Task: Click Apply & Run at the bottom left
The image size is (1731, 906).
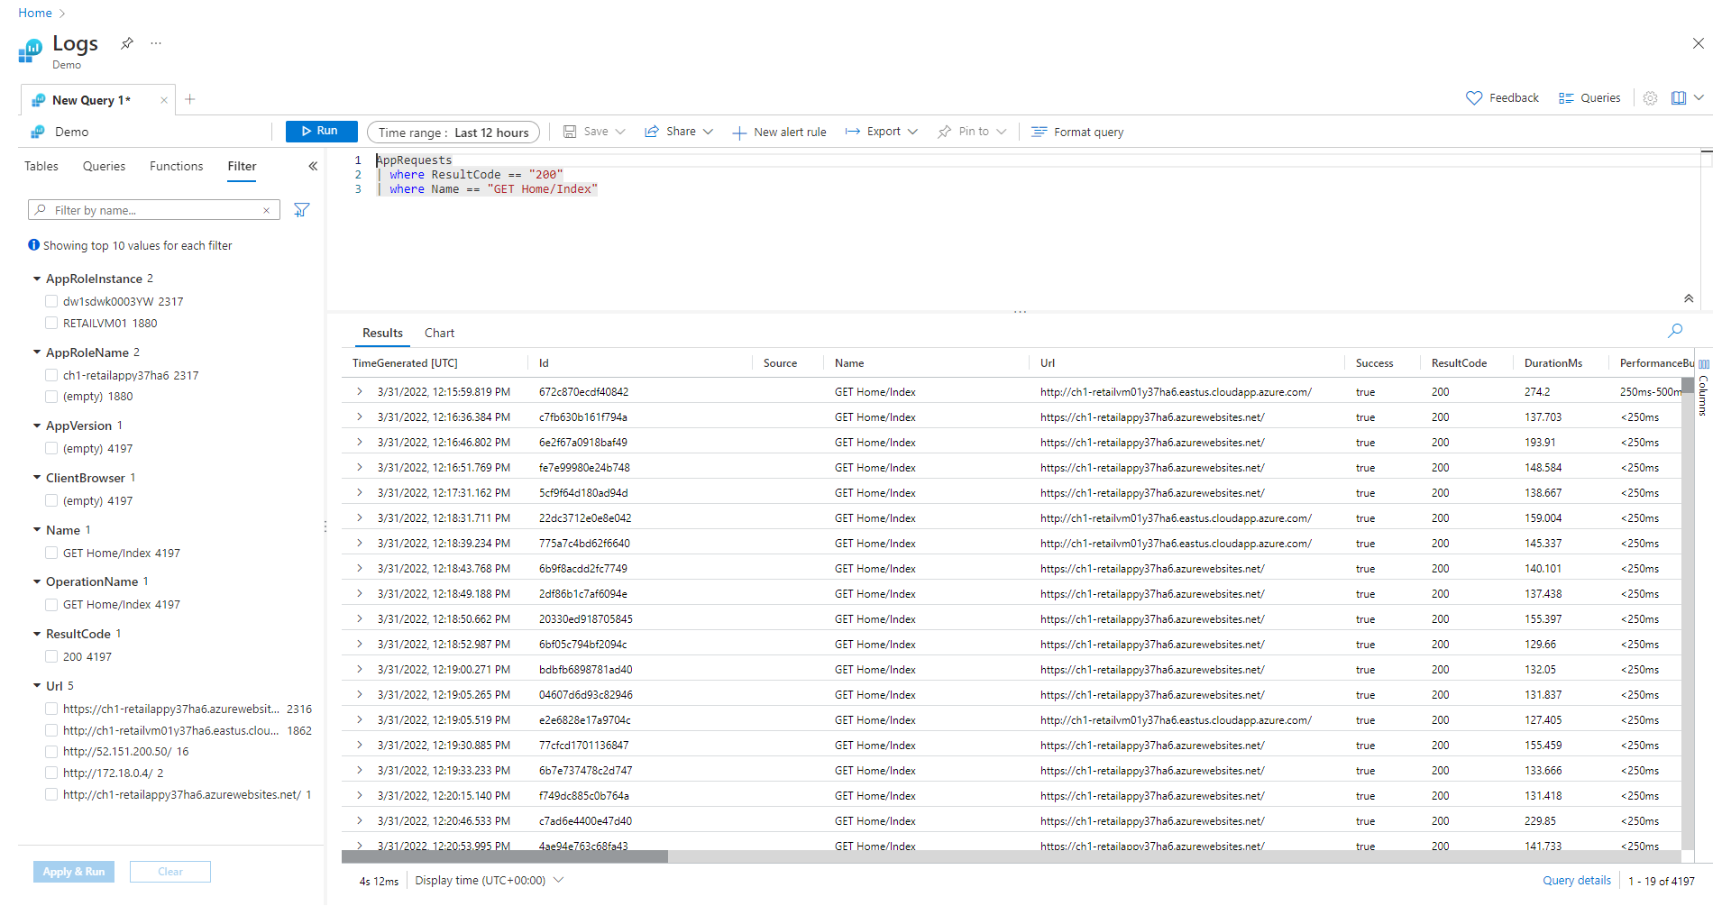Action: (73, 871)
